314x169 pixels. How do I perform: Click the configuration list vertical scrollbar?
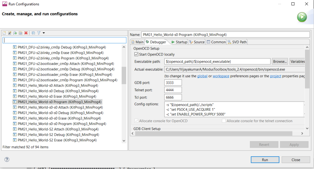click(x=124, y=75)
